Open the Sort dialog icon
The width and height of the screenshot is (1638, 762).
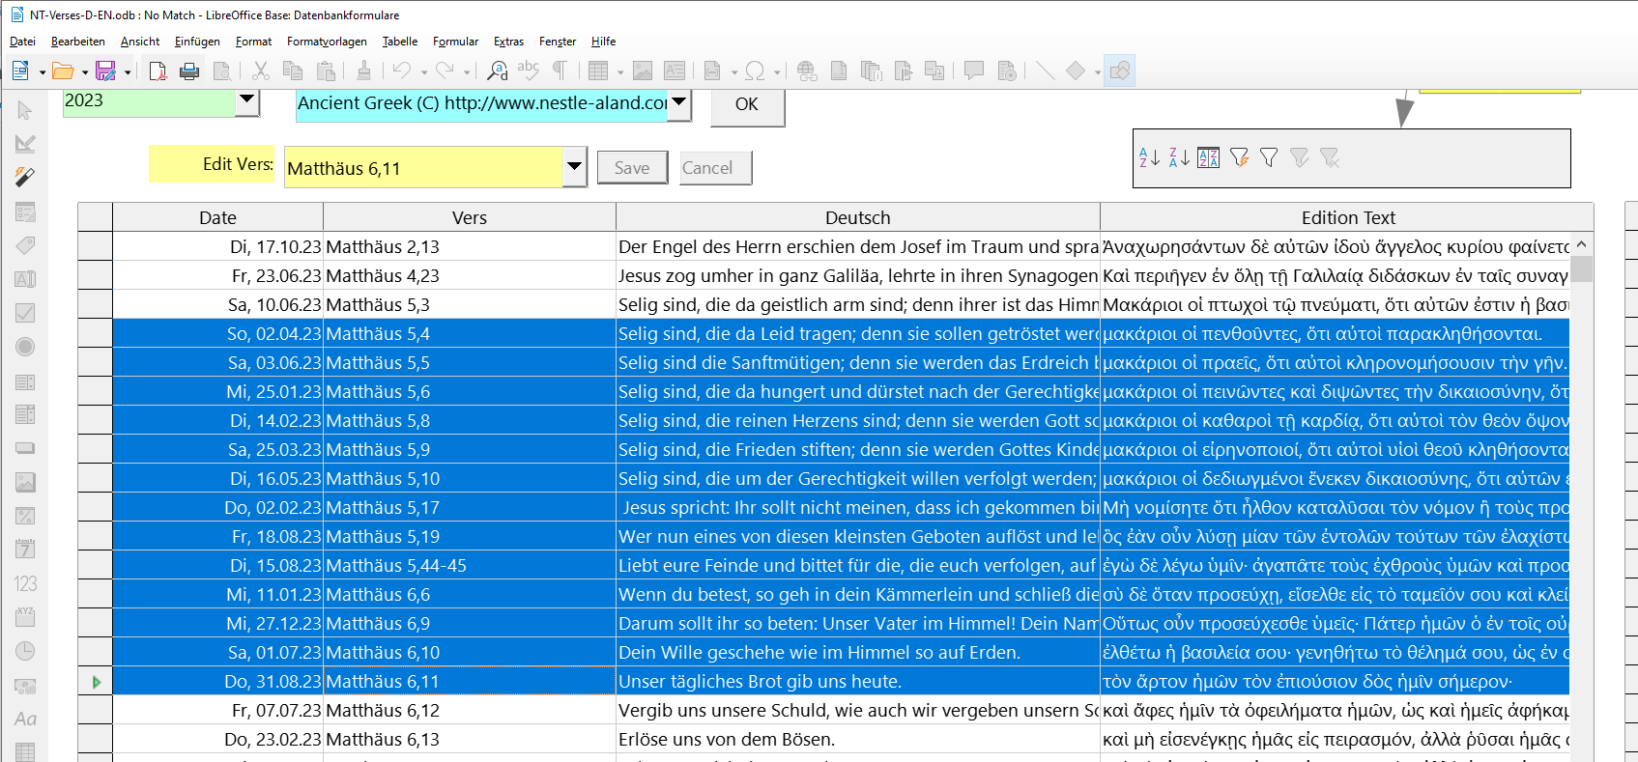click(1208, 157)
